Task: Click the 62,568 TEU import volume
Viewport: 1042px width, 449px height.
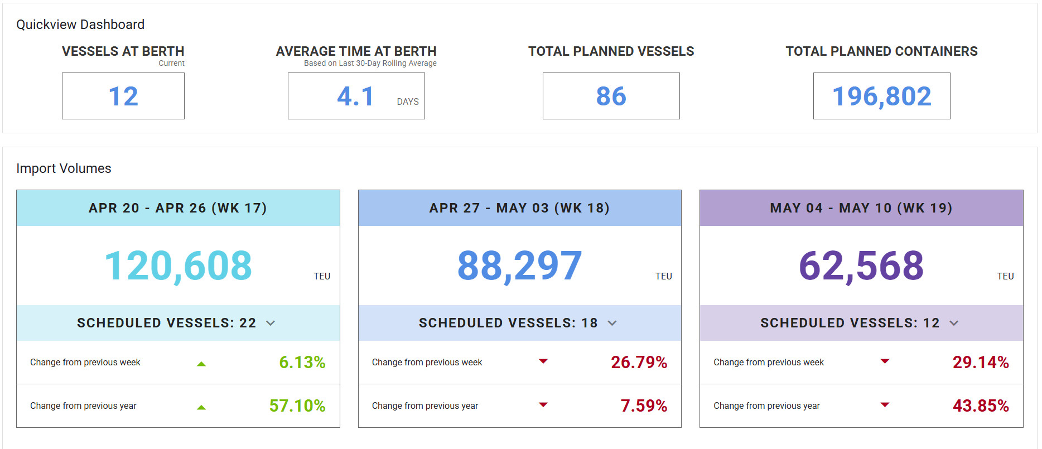Action: 861,266
